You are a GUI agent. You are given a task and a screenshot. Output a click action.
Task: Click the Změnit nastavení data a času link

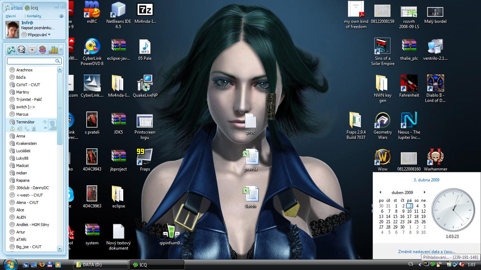(x=426, y=251)
